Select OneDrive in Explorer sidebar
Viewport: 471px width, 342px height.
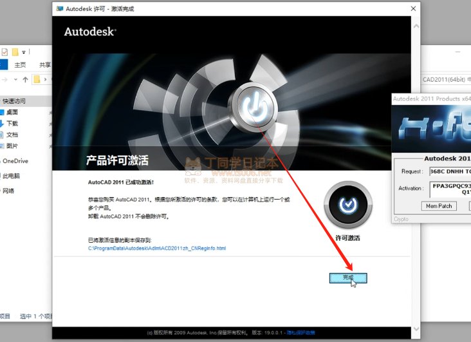[x=15, y=161]
